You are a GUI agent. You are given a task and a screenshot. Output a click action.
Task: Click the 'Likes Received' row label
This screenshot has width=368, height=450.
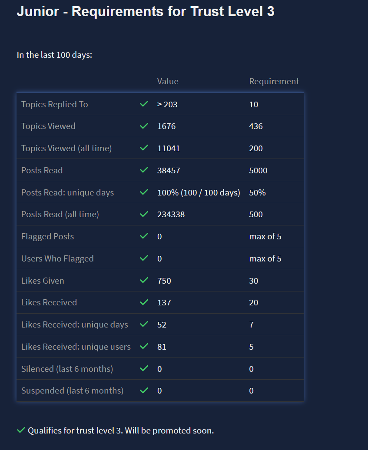point(49,302)
